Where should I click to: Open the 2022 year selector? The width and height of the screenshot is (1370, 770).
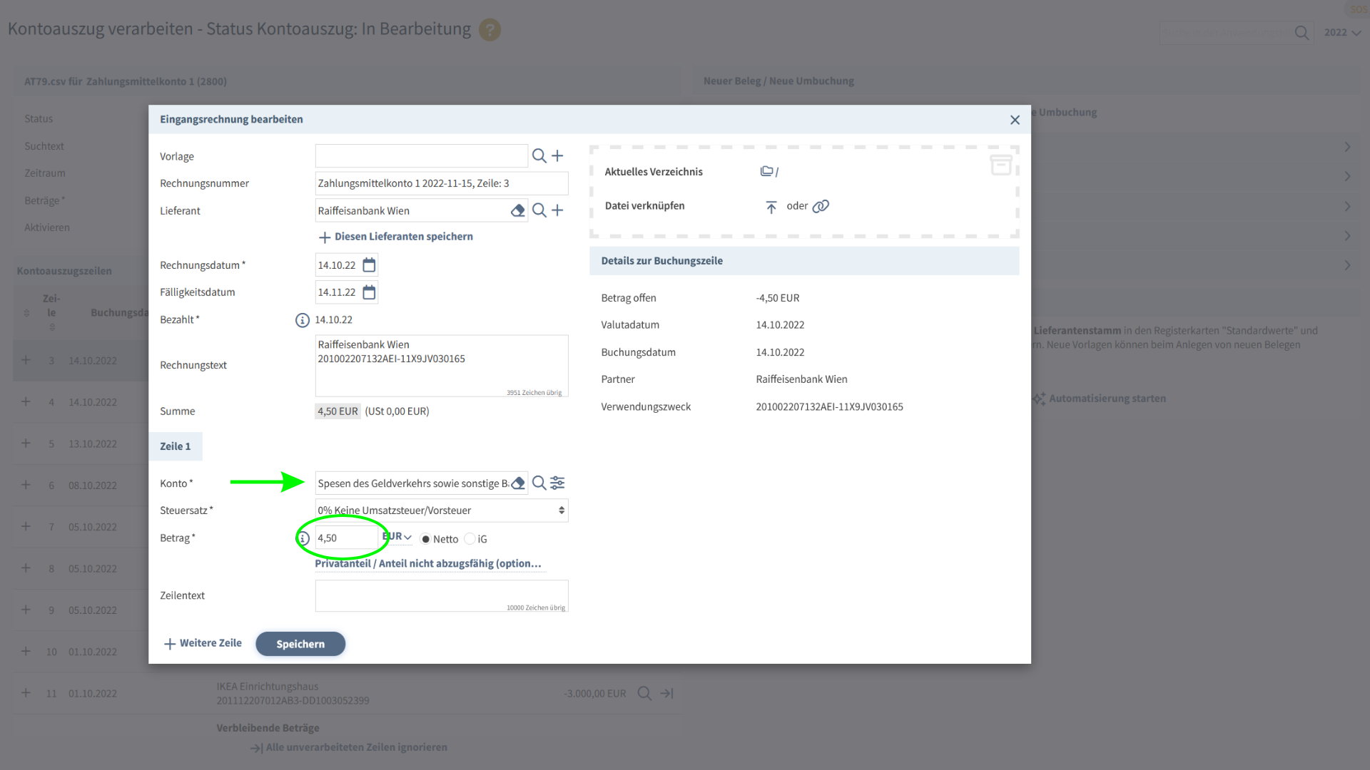click(x=1342, y=33)
